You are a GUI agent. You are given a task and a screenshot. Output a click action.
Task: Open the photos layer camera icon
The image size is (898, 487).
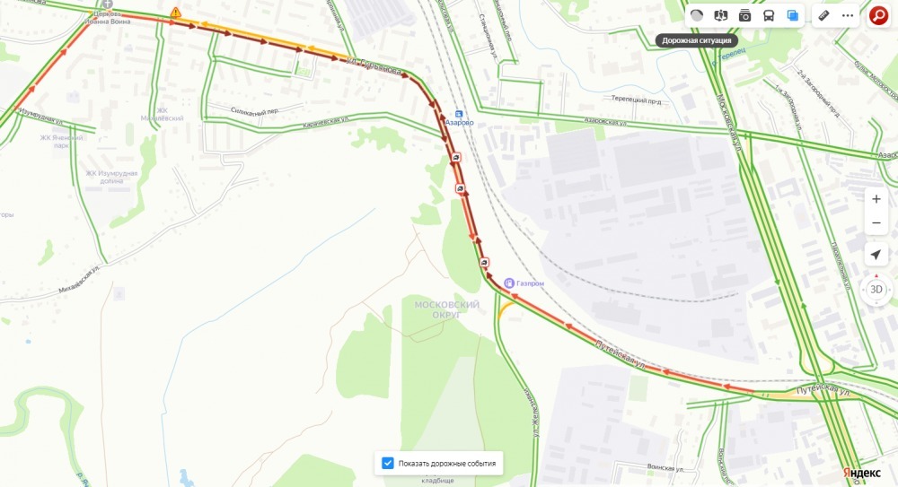(744, 15)
